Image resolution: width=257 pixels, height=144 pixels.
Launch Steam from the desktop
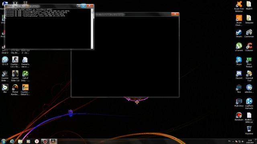pos(239,33)
